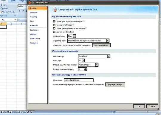Open Clipboard dialog launcher icon

15,15
